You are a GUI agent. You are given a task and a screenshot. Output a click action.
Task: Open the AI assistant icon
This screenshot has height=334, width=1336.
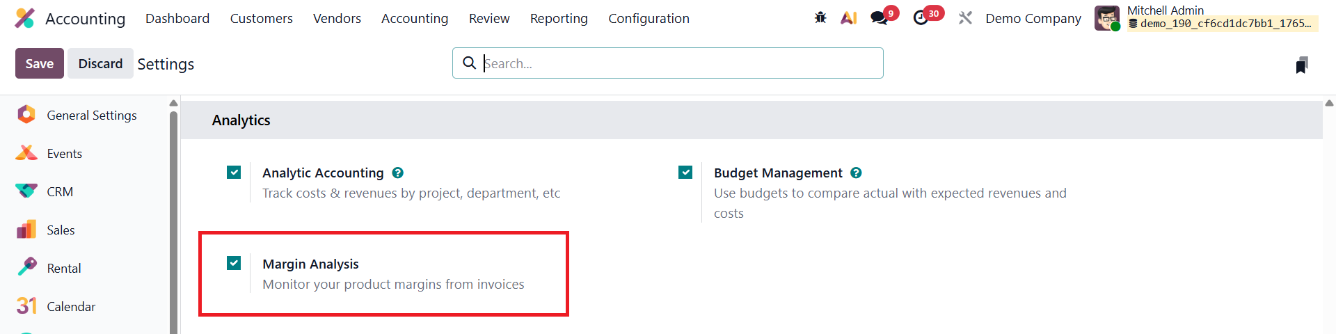click(848, 18)
